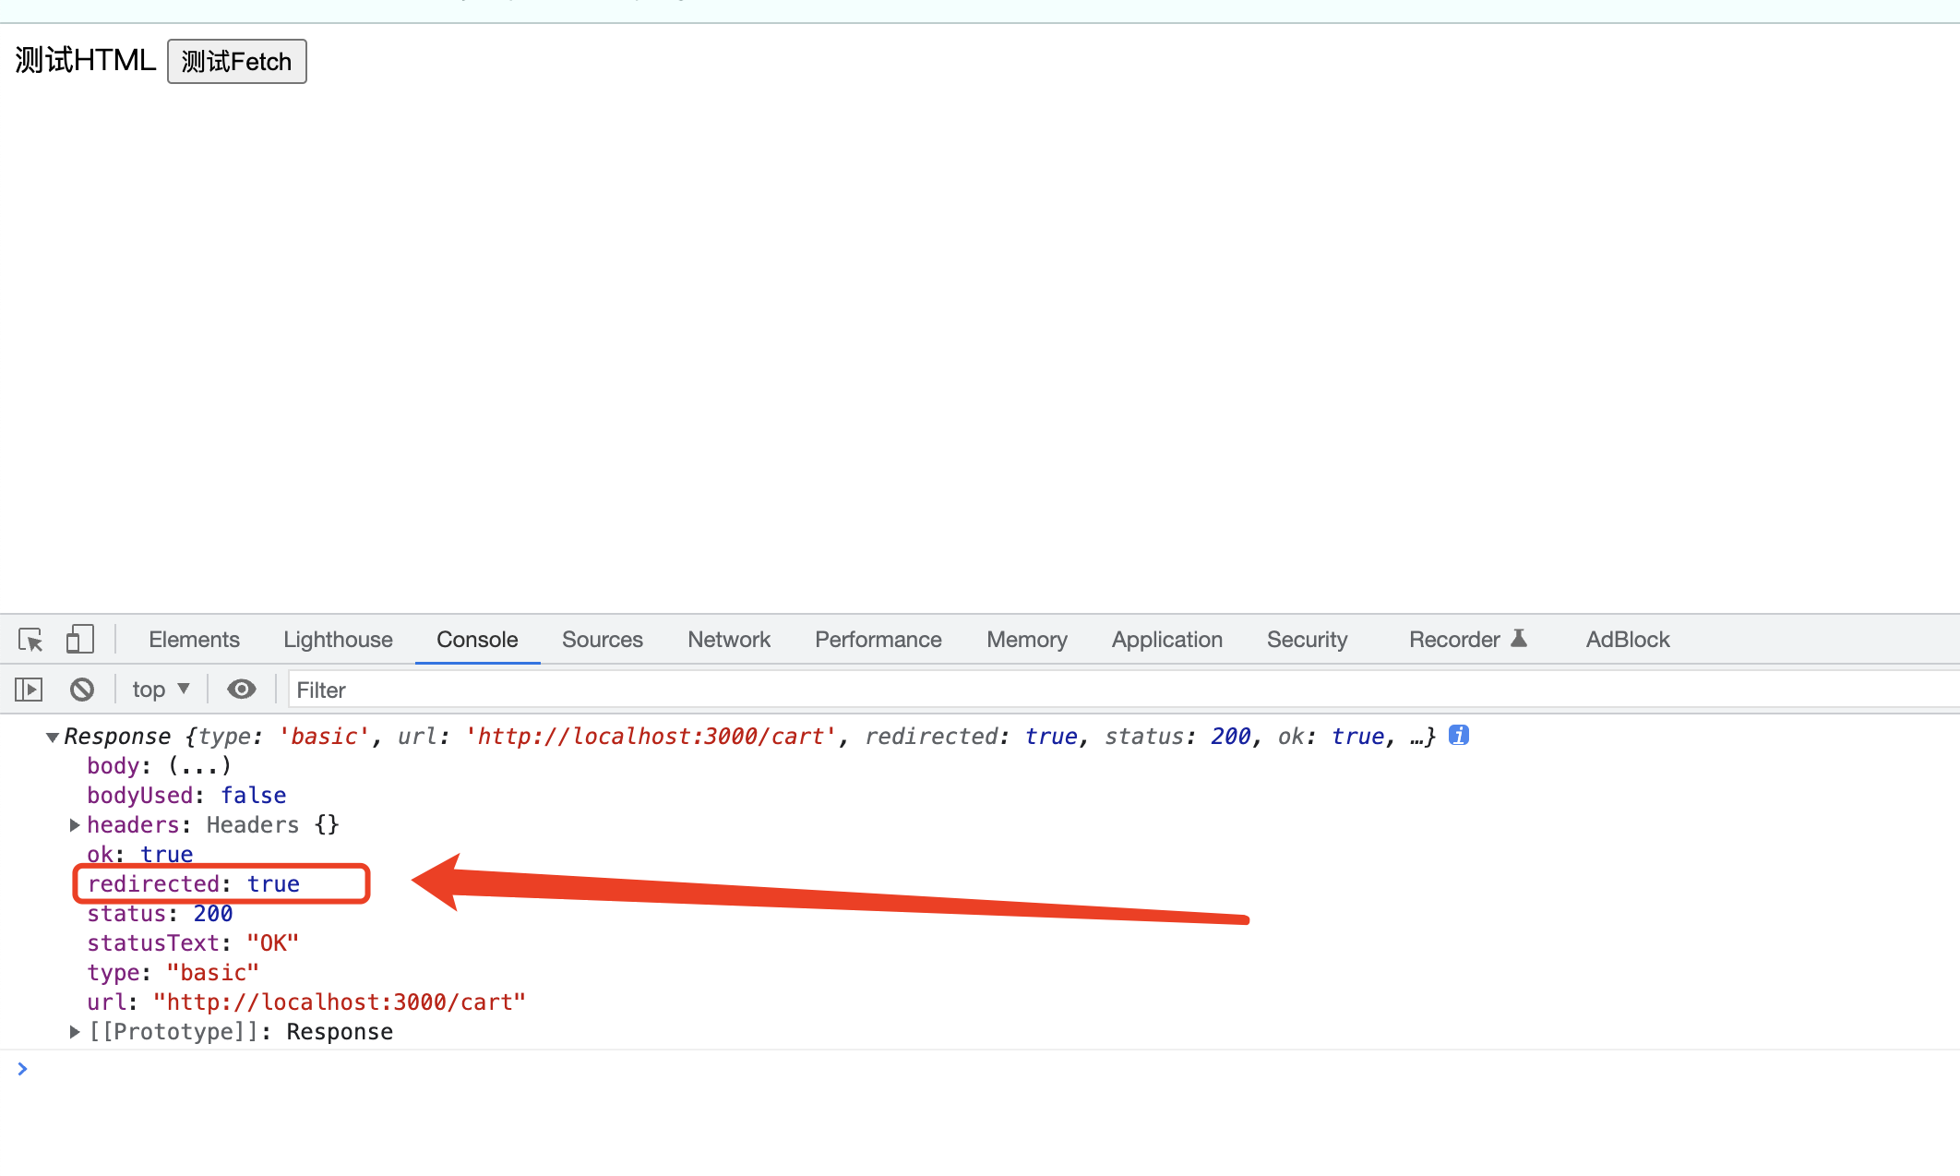The width and height of the screenshot is (1960, 1176).
Task: Open the Application tab
Action: [1166, 640]
